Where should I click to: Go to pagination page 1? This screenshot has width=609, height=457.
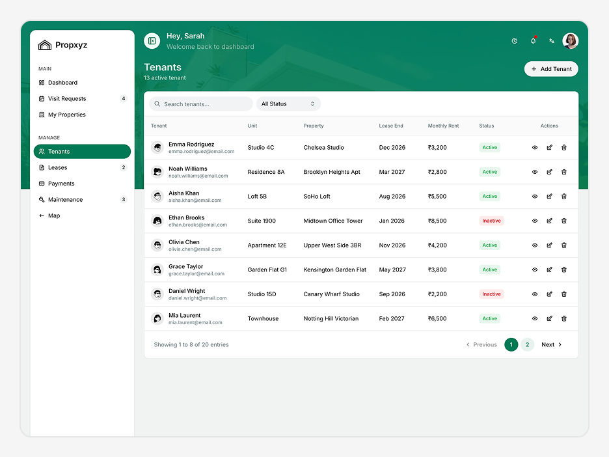tap(511, 344)
